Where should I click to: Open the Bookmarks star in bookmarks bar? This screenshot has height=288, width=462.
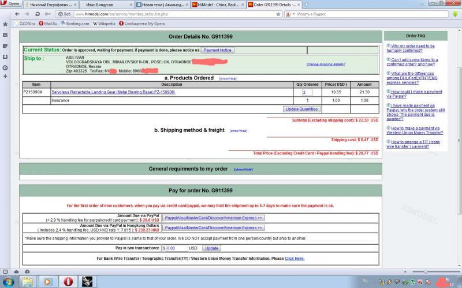(5, 24)
